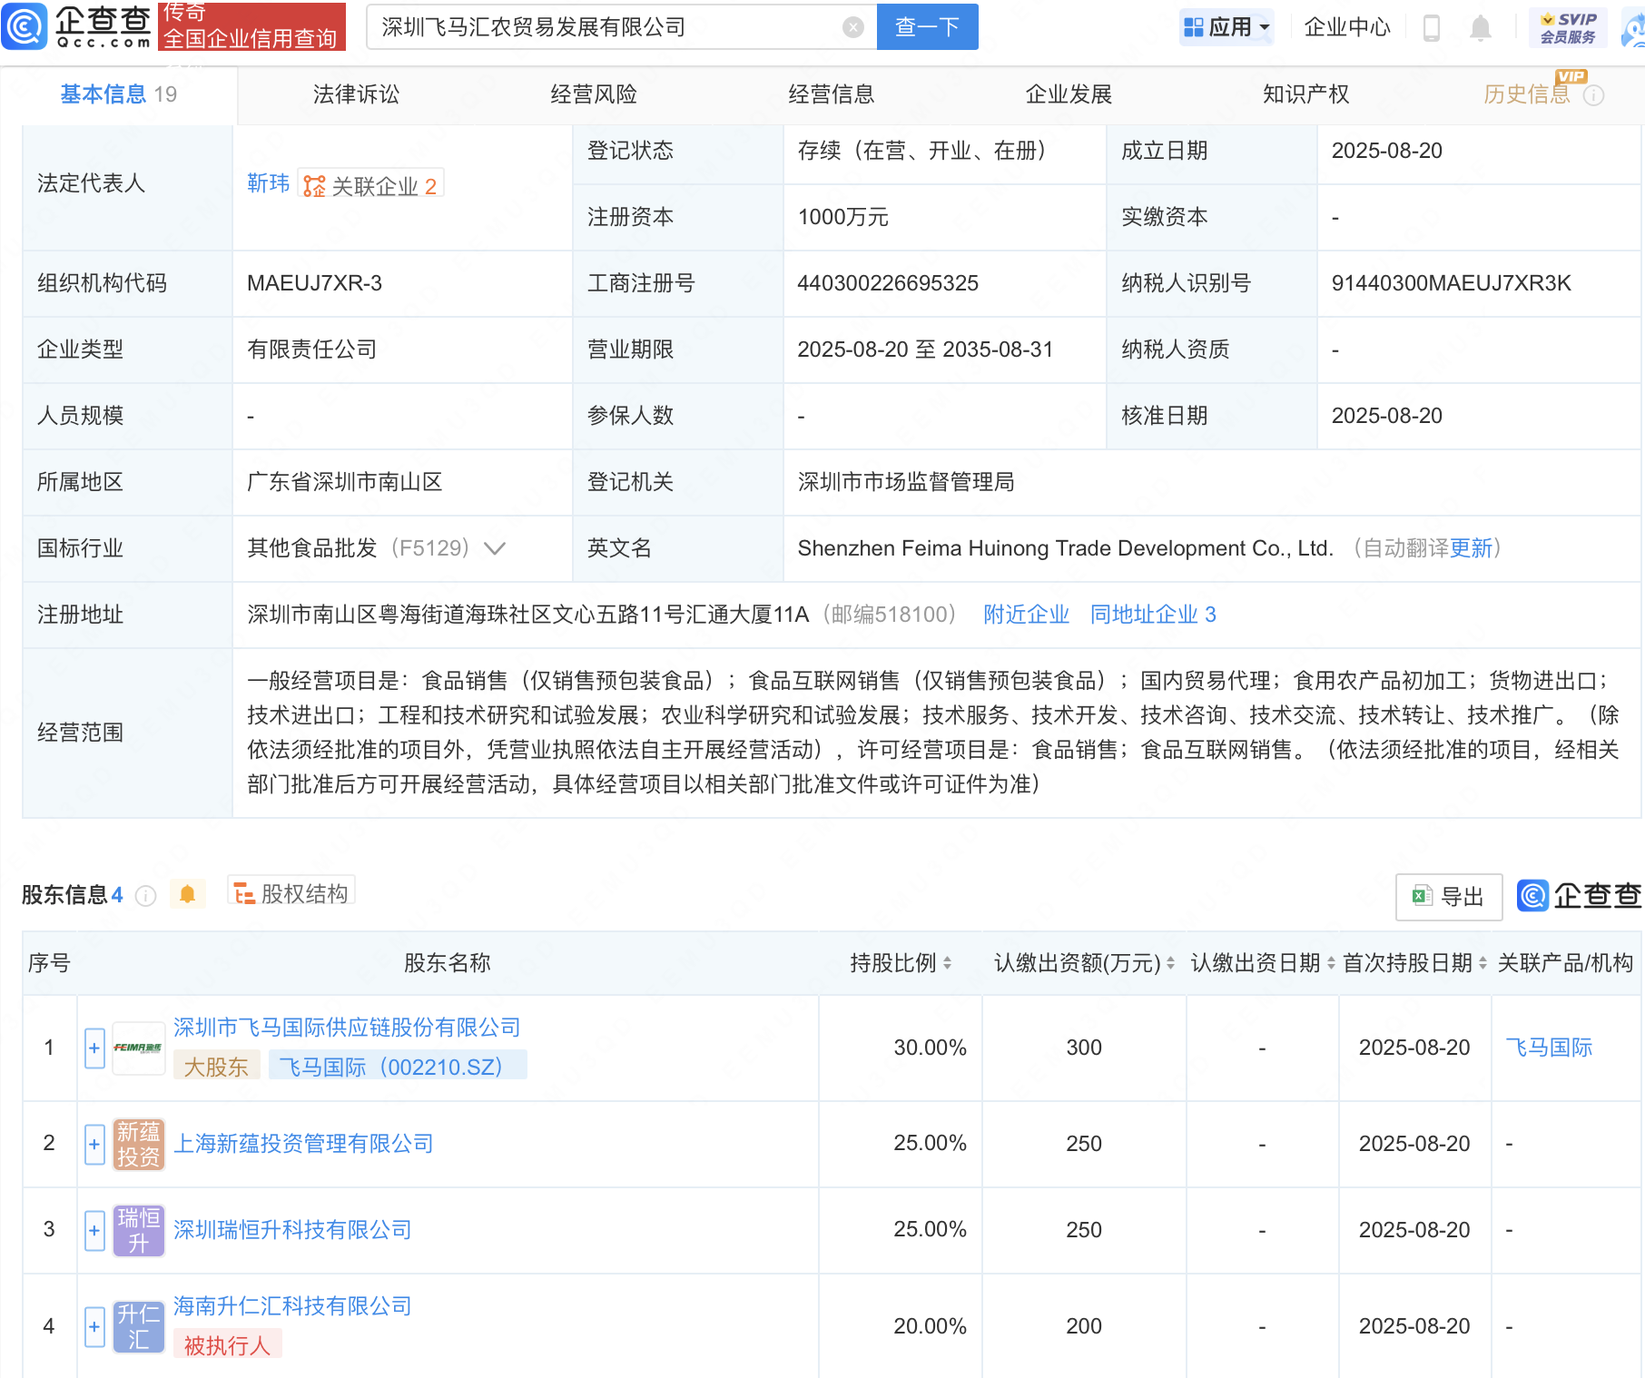Image resolution: width=1645 pixels, height=1378 pixels.
Task: Clear the search box with the X icon
Action: [x=852, y=27]
